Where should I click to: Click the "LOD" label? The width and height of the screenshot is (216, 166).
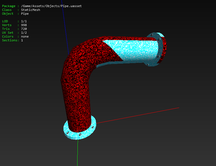click(5, 21)
